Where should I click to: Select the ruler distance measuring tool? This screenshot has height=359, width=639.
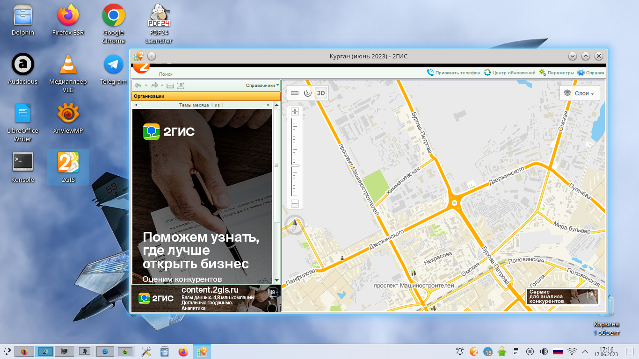(294, 93)
